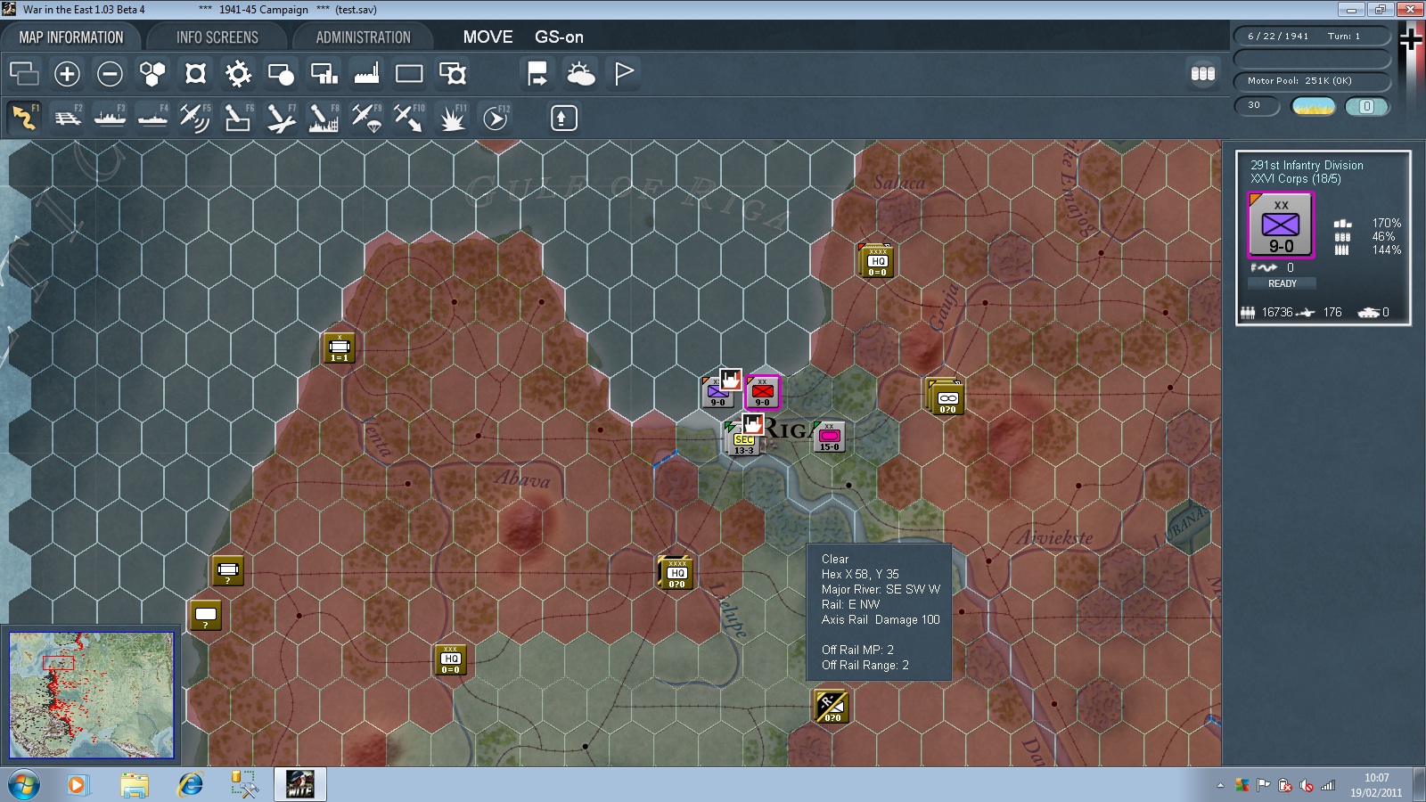Click the F12 end-turn arrow icon
This screenshot has width=1426, height=802.
pos(495,118)
